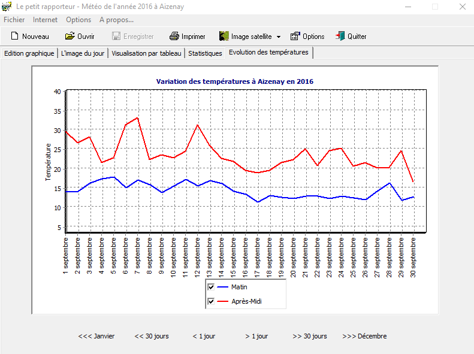
Task: Click the Nouveau document icon
Action: tap(14, 37)
